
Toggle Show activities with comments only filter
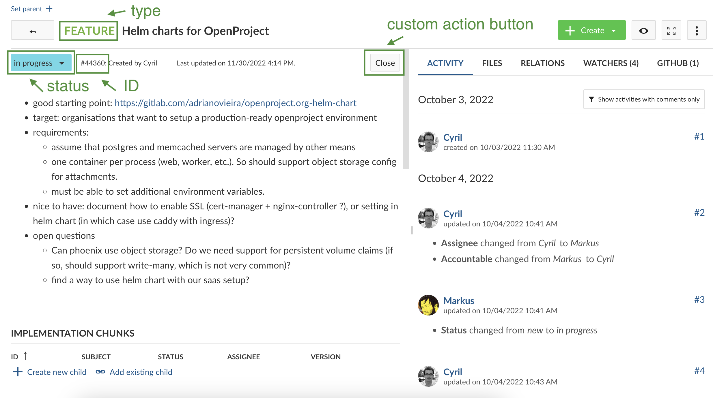tap(644, 99)
